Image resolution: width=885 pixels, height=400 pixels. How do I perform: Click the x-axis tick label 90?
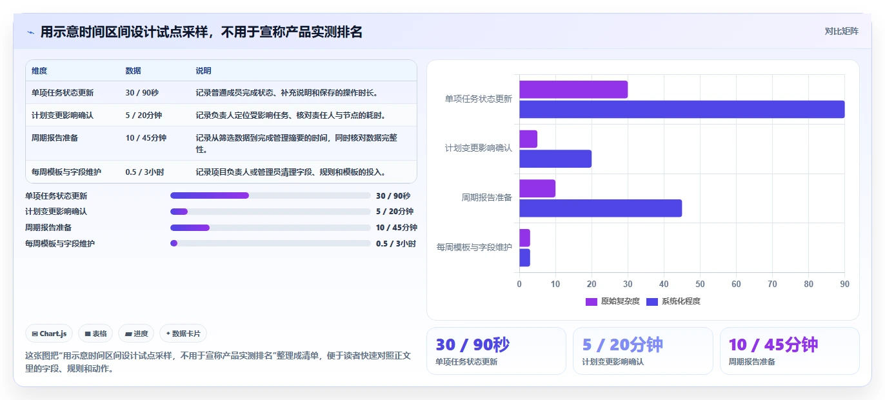(844, 284)
